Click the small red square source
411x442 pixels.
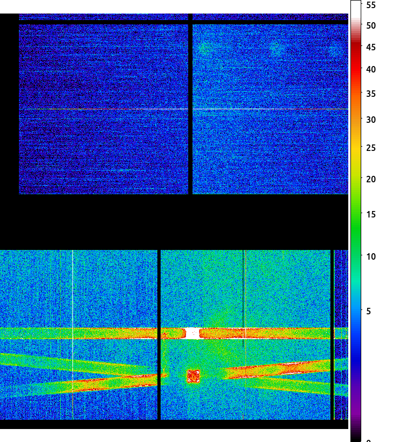click(x=193, y=377)
